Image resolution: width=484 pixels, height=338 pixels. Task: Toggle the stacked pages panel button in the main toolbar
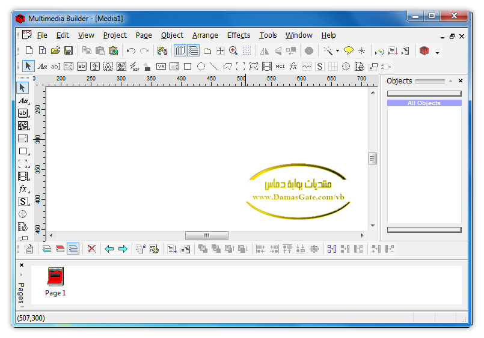click(194, 50)
